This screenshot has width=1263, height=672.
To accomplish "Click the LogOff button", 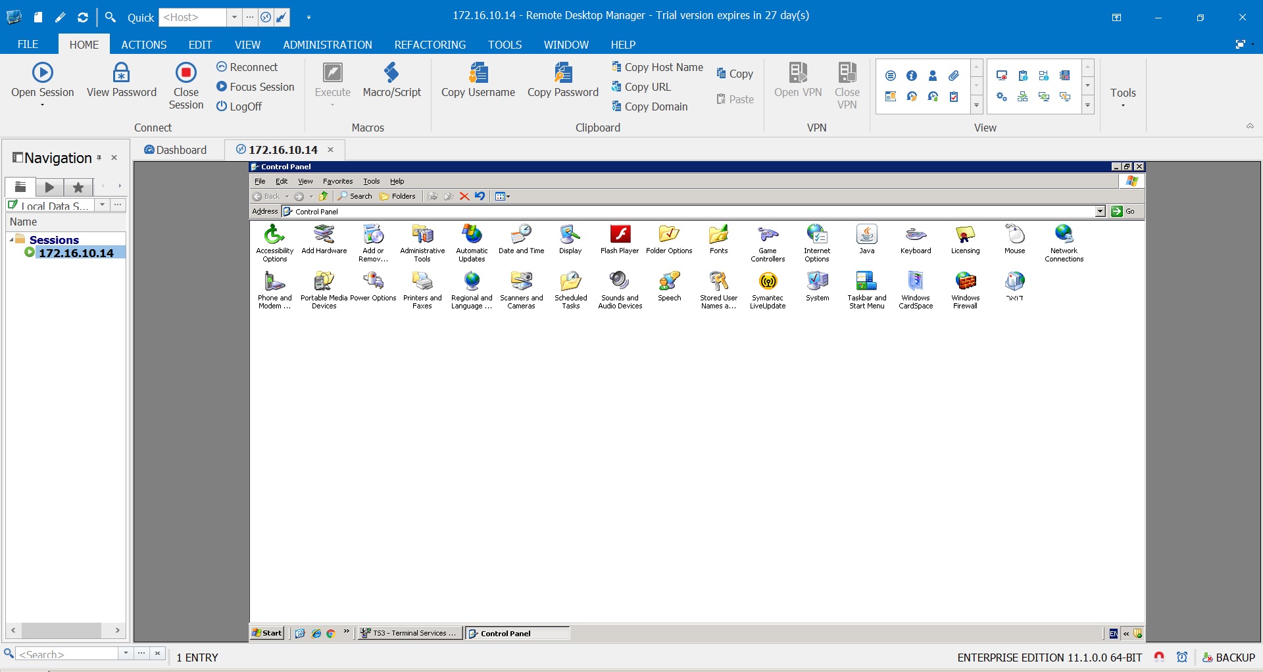I will [x=239, y=107].
